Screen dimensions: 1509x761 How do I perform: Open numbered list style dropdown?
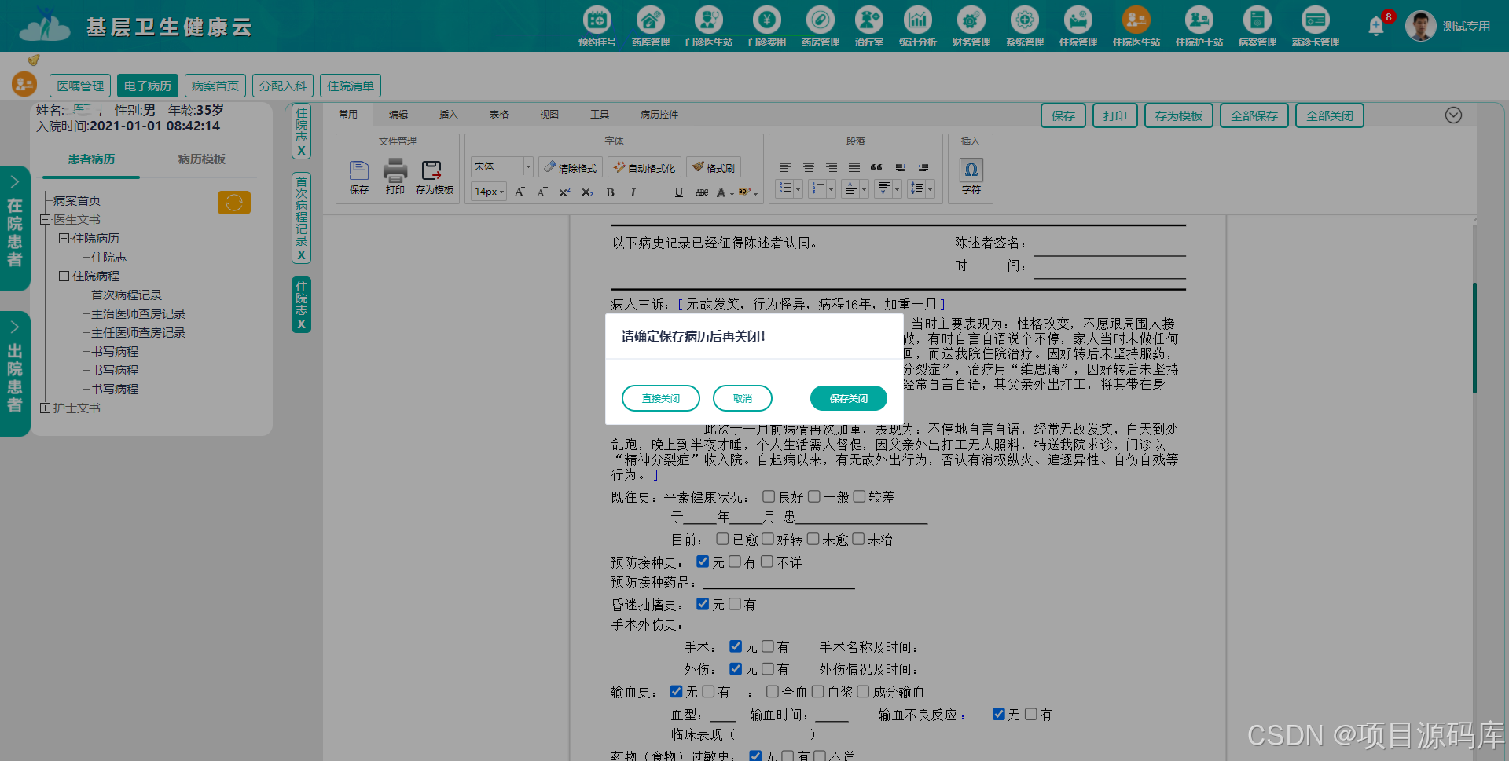(831, 189)
